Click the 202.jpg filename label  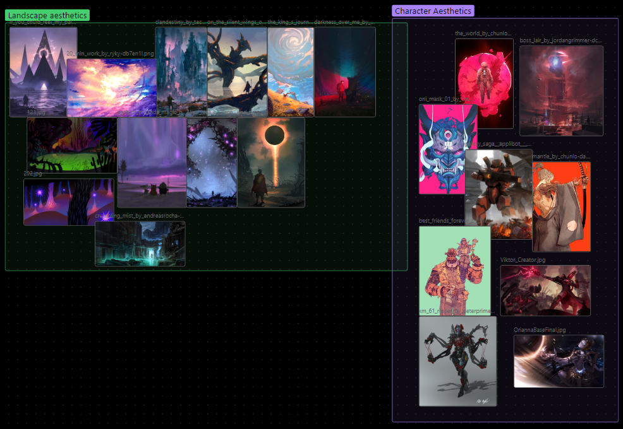(x=33, y=173)
